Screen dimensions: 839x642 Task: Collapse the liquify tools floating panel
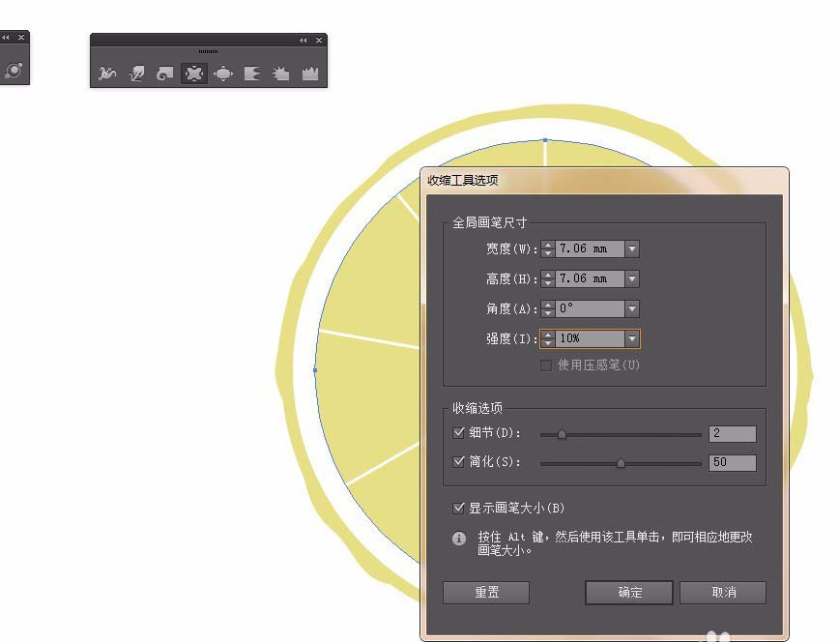coord(304,41)
